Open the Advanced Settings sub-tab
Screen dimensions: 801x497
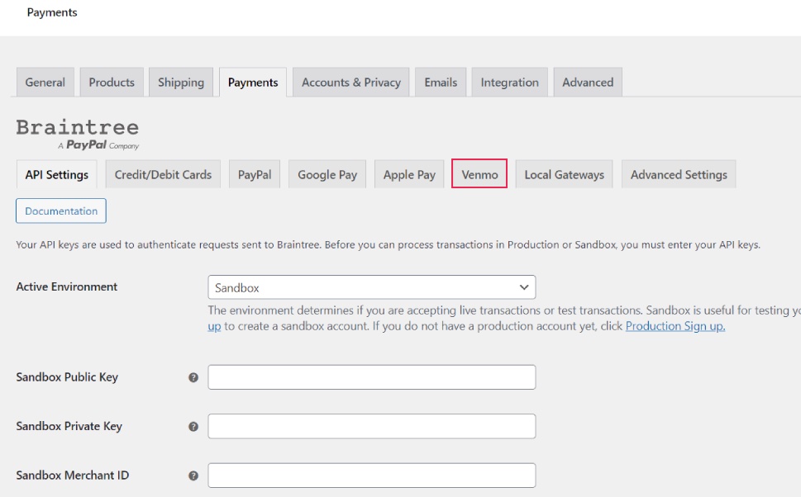[x=679, y=174]
